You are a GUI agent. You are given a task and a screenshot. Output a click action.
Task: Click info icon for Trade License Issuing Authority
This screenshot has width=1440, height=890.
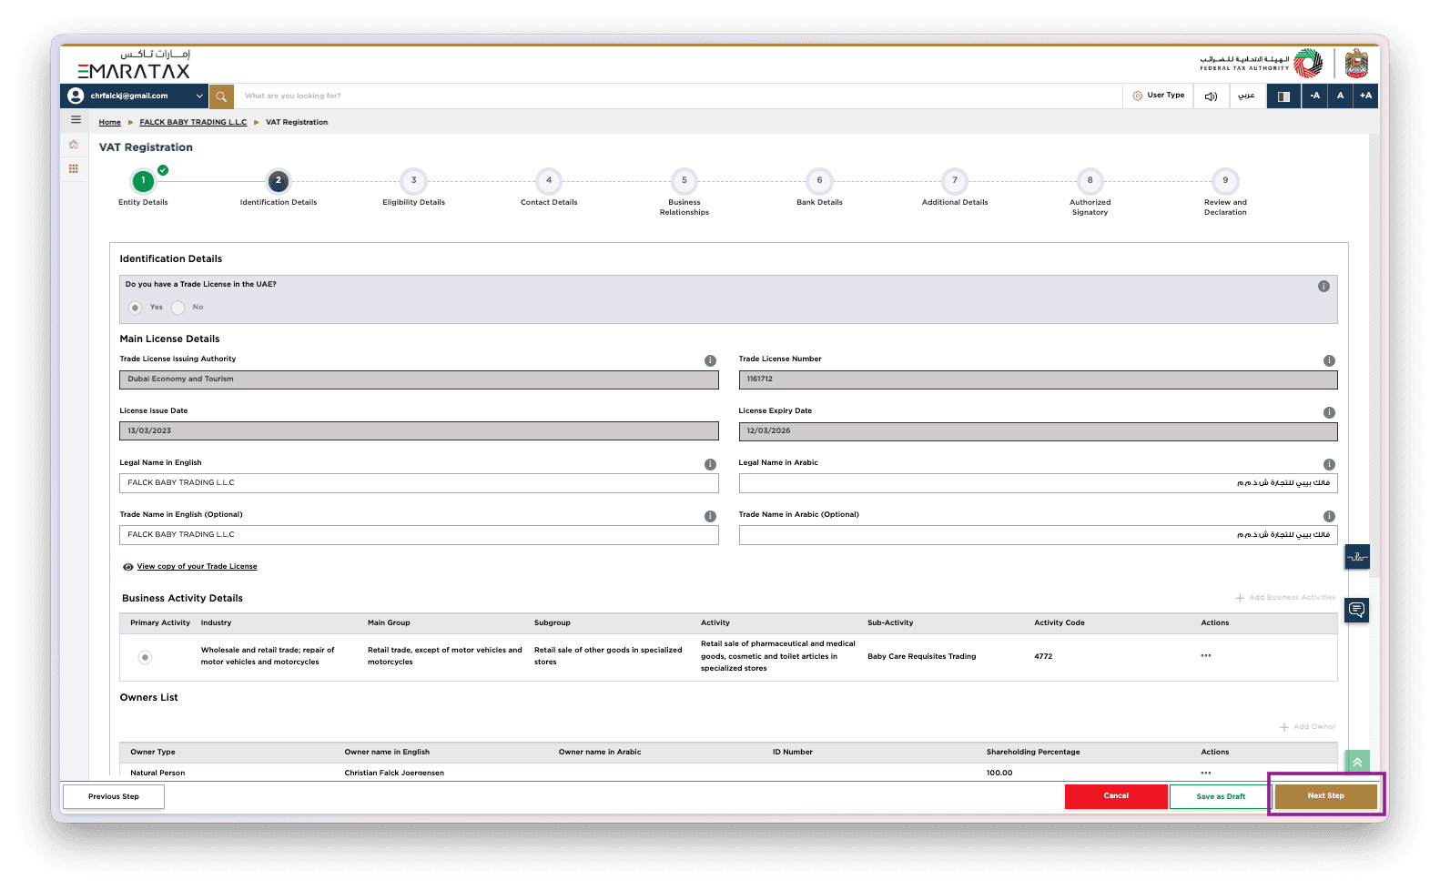pos(710,361)
